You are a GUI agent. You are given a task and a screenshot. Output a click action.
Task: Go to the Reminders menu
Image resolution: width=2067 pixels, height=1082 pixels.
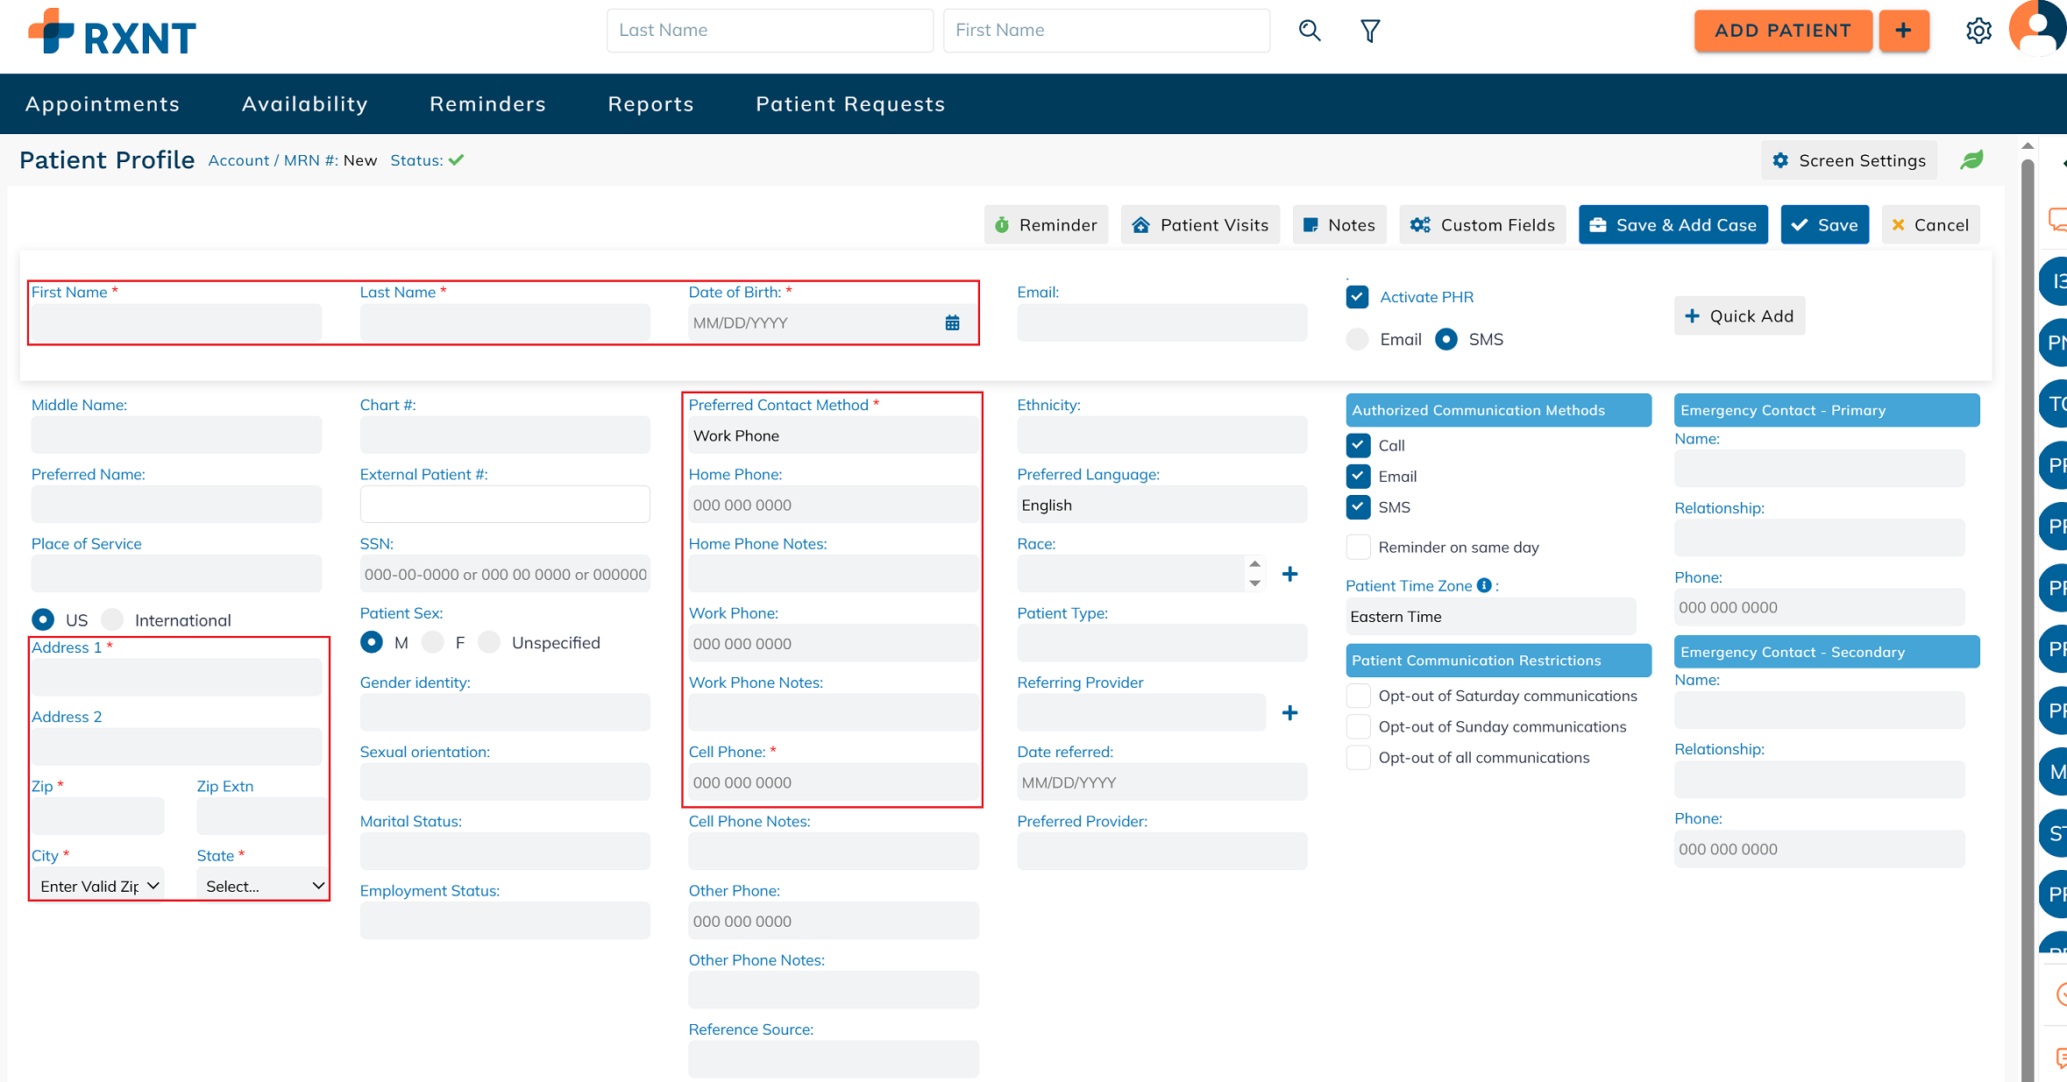tap(487, 104)
